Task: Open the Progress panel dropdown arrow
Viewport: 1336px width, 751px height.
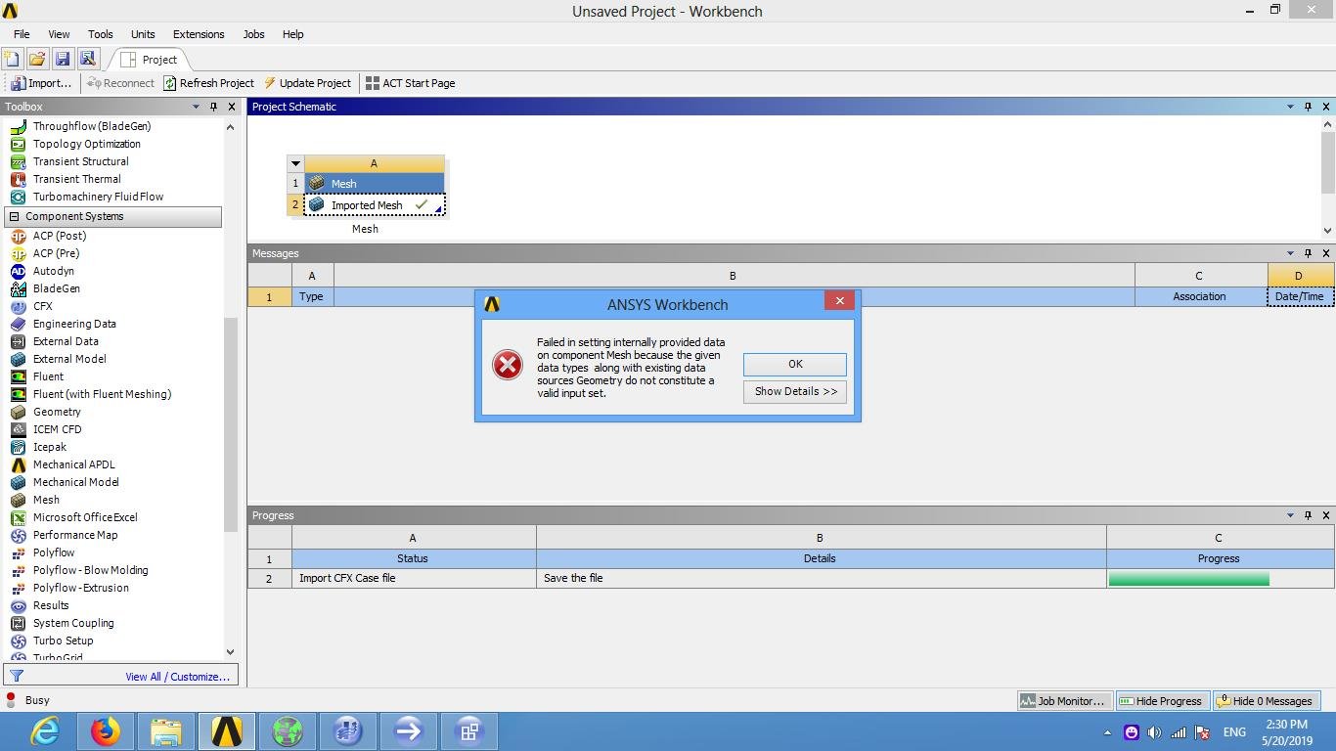Action: [1290, 515]
